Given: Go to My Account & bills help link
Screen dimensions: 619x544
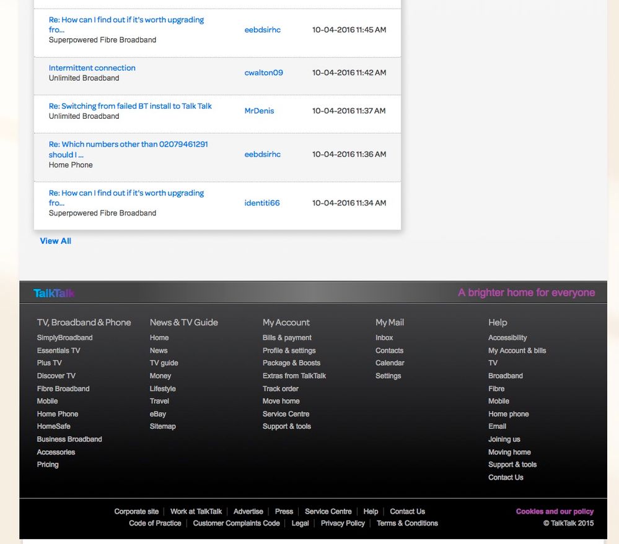Looking at the screenshot, I should (517, 350).
